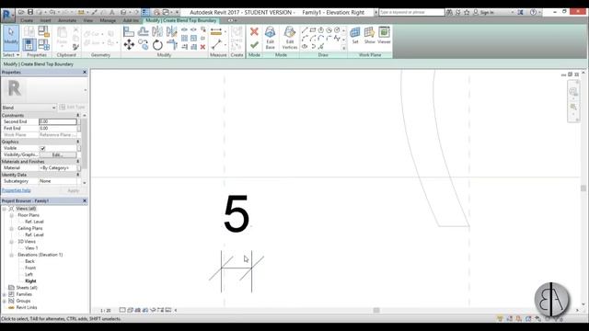
Task: Finish edit mode with the green checkmark
Action: point(254,45)
